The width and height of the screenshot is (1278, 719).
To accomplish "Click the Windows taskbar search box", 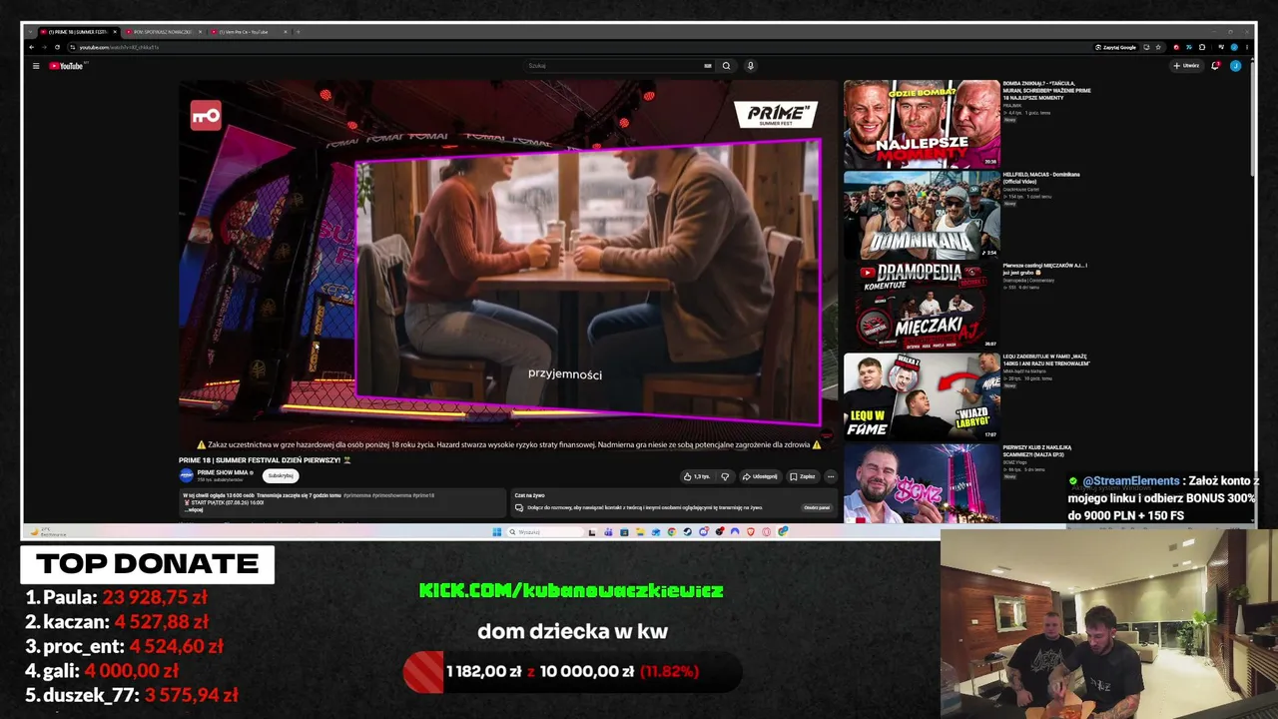I will click(544, 532).
